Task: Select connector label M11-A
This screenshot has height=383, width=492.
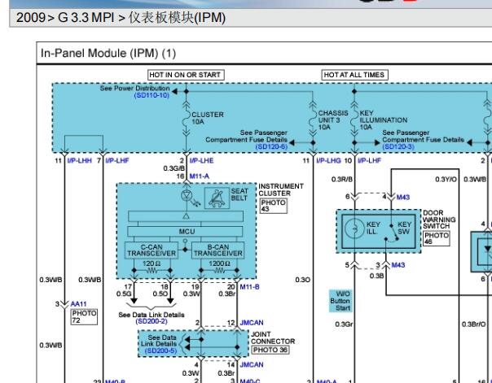Action: coord(200,176)
